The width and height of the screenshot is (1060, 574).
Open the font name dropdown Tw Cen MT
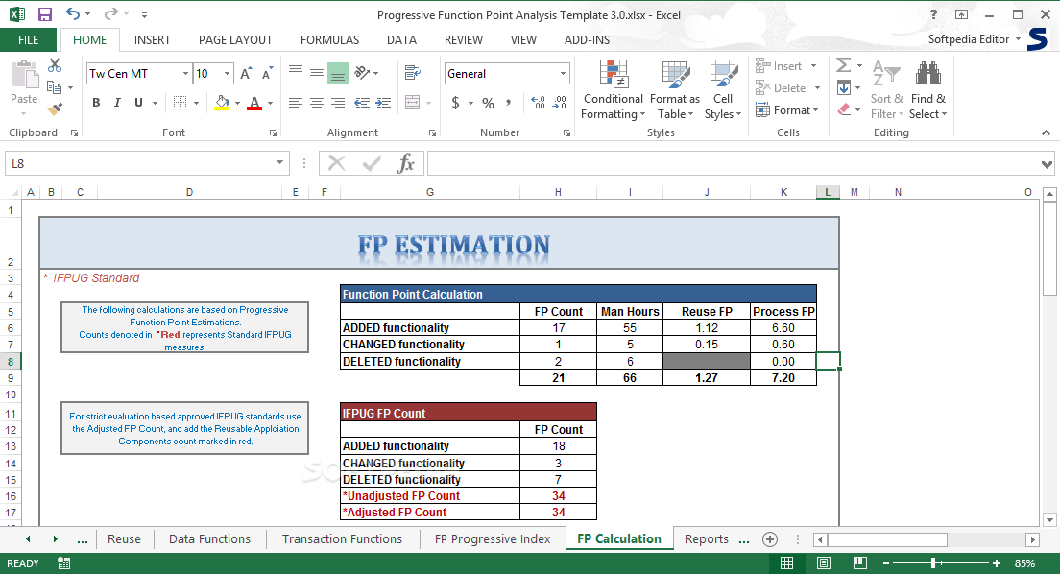tap(185, 74)
